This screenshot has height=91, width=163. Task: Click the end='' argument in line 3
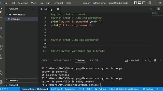(96, 22)
